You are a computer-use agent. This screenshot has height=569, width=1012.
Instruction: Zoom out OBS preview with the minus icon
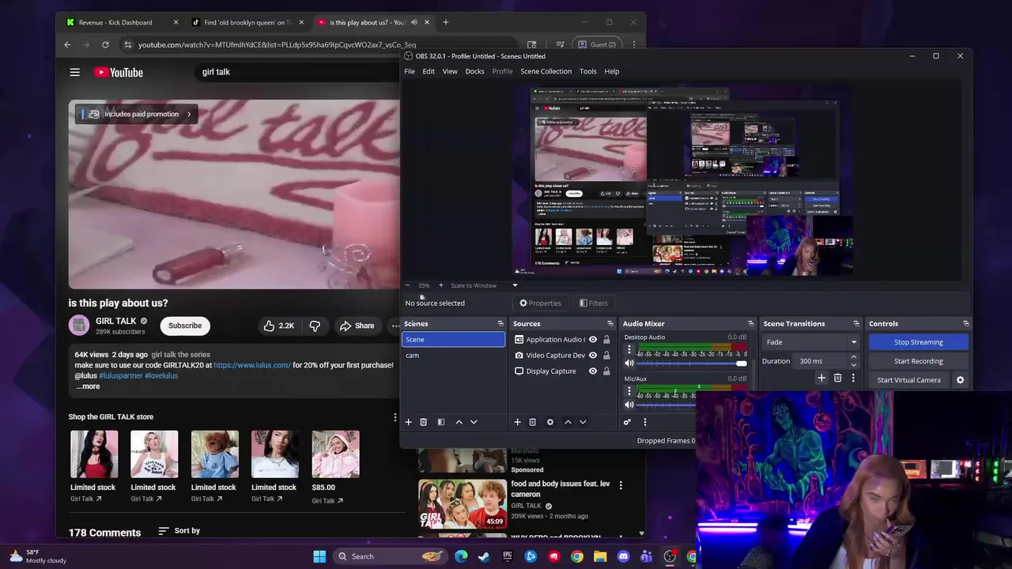408,285
